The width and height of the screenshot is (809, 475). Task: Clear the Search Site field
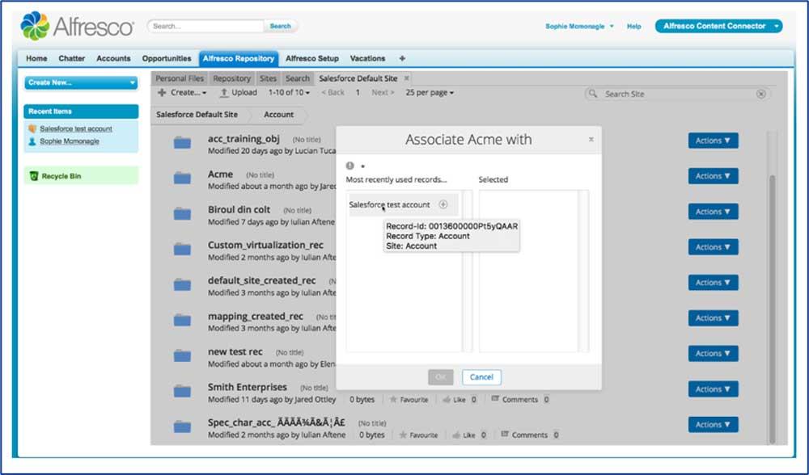click(x=761, y=94)
